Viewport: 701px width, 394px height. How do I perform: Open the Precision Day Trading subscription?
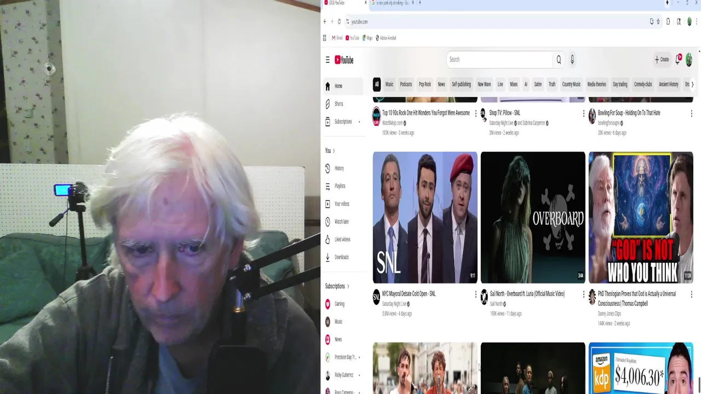coord(343,357)
